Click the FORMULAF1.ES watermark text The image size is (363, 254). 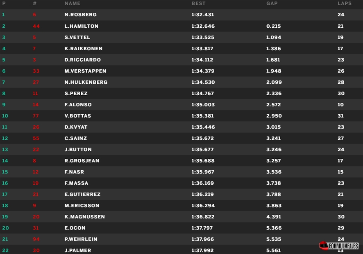[x=344, y=246]
